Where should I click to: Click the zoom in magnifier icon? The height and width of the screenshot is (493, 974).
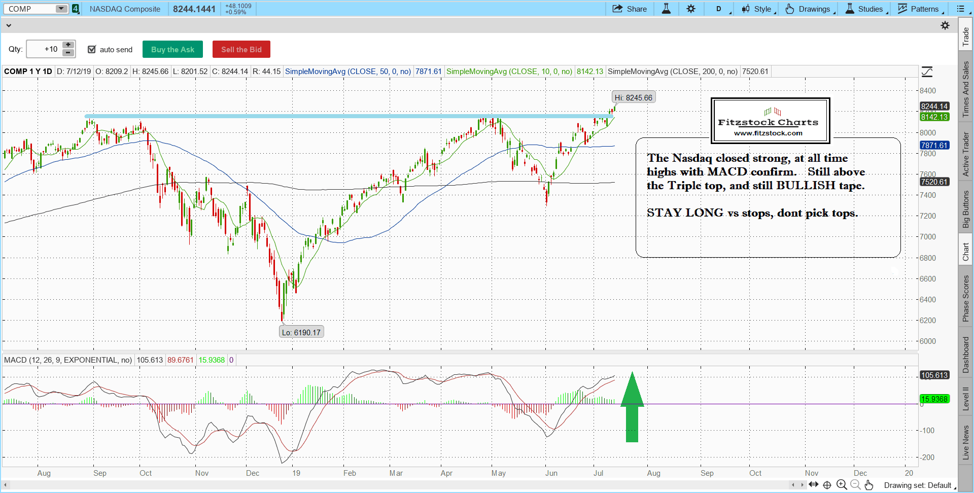click(x=842, y=485)
